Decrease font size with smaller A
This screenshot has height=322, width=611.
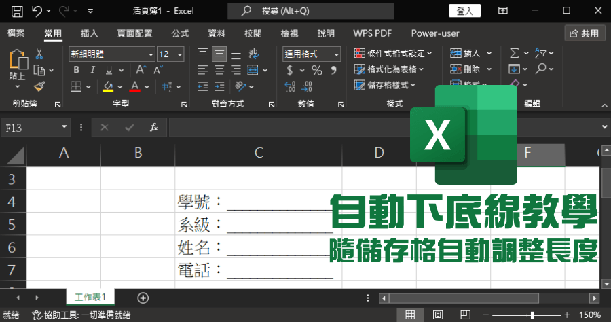pos(158,70)
